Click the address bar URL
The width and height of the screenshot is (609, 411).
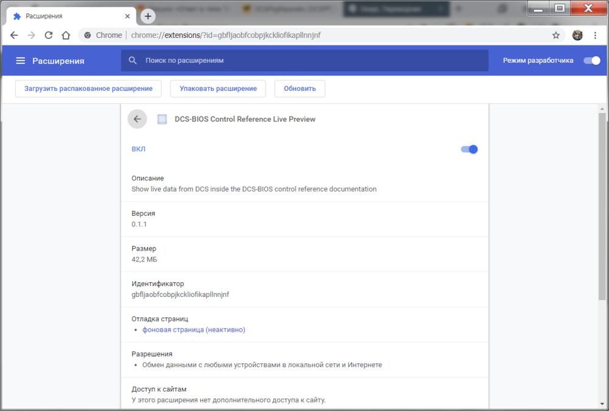tap(226, 35)
